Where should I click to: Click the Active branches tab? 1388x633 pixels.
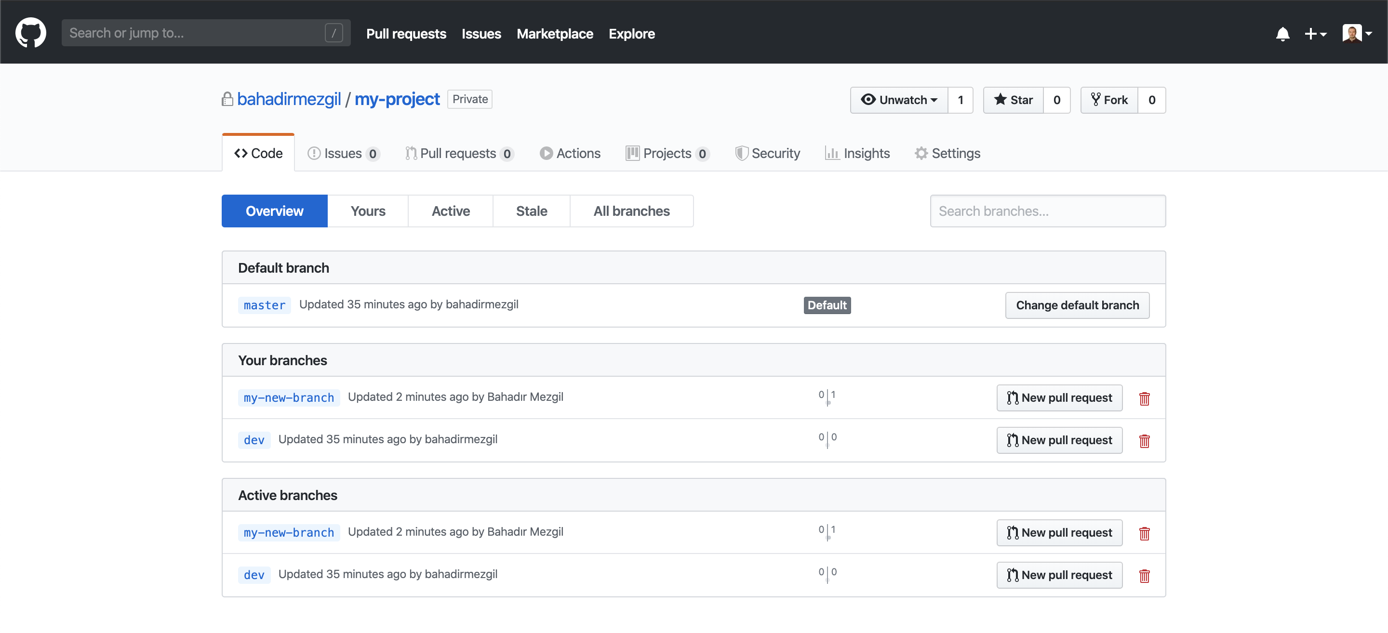click(450, 211)
